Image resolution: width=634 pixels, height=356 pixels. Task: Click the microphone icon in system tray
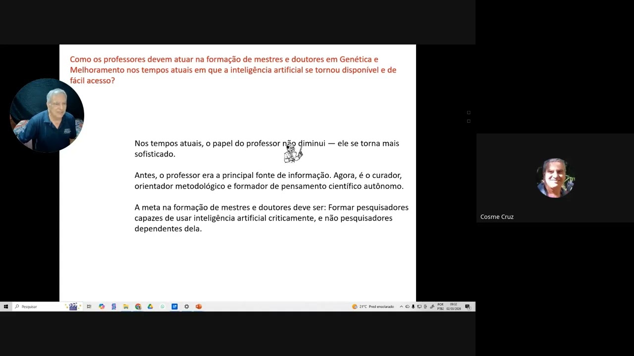click(x=413, y=307)
